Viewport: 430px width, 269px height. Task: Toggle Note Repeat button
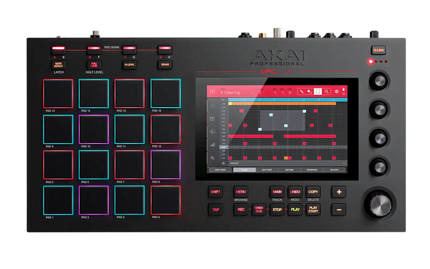coord(58,65)
